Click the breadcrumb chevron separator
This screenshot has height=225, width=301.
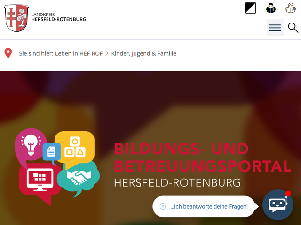click(107, 53)
